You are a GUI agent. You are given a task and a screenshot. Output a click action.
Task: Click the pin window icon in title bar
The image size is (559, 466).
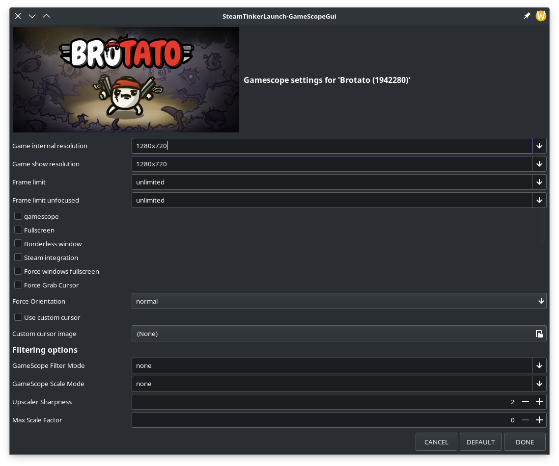coord(527,16)
